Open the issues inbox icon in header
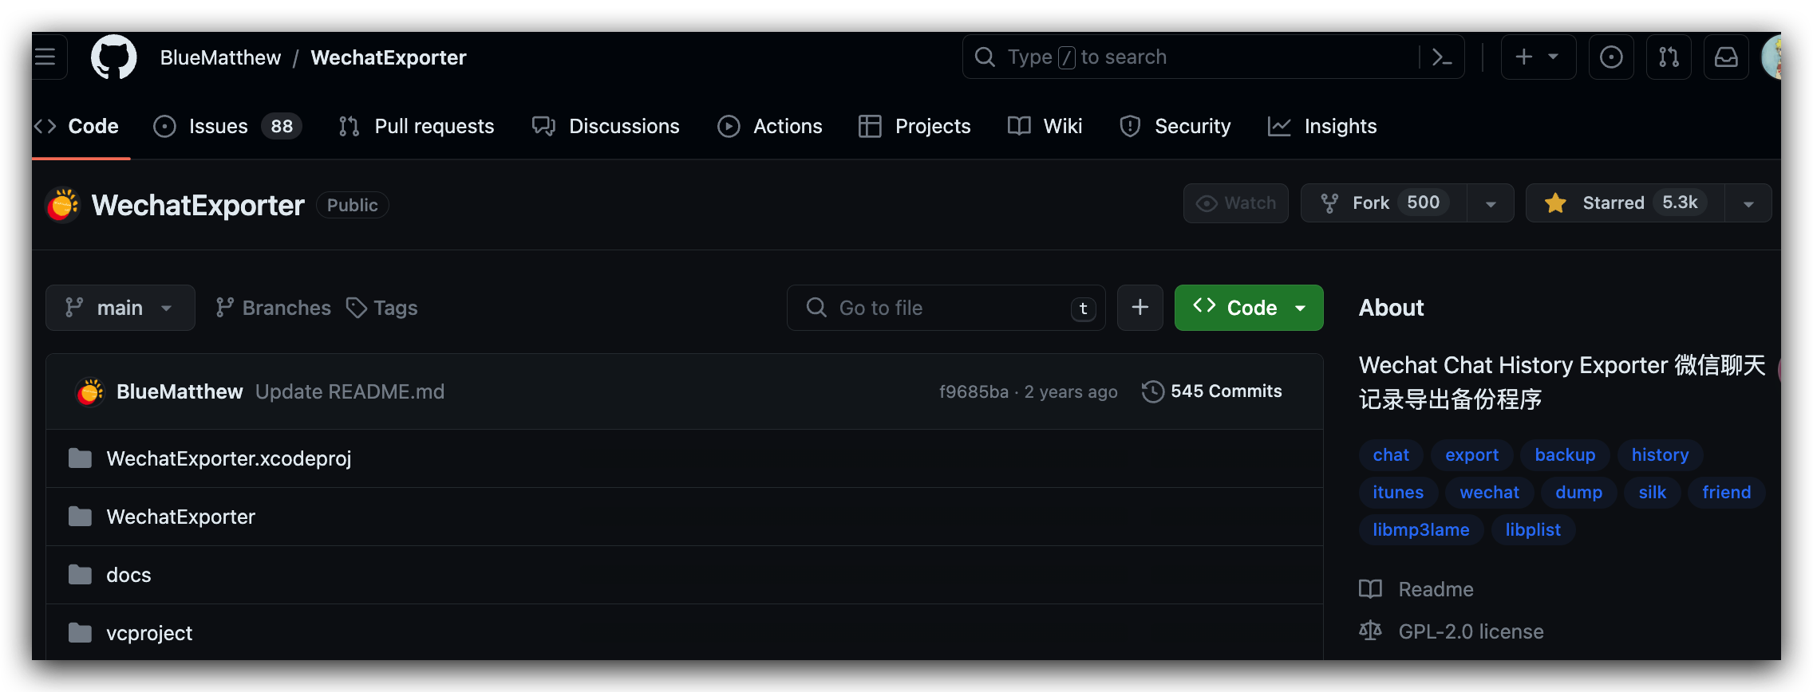 tap(1611, 57)
